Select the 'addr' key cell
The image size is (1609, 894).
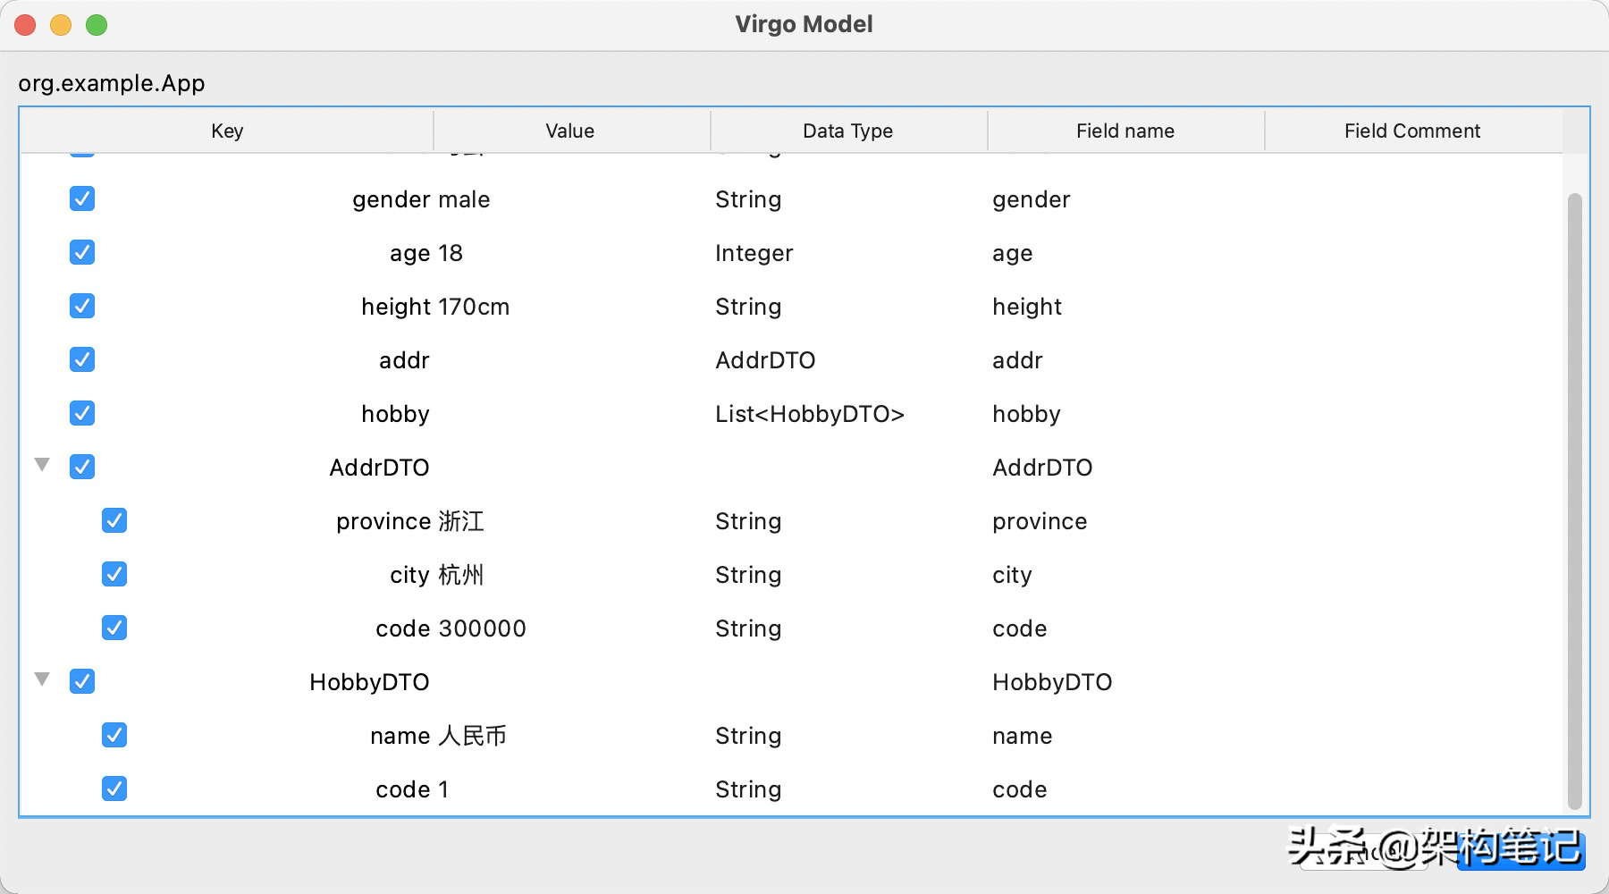(x=404, y=360)
